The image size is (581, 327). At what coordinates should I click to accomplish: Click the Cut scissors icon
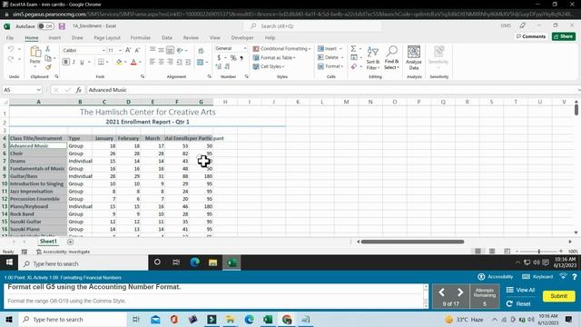(48, 48)
